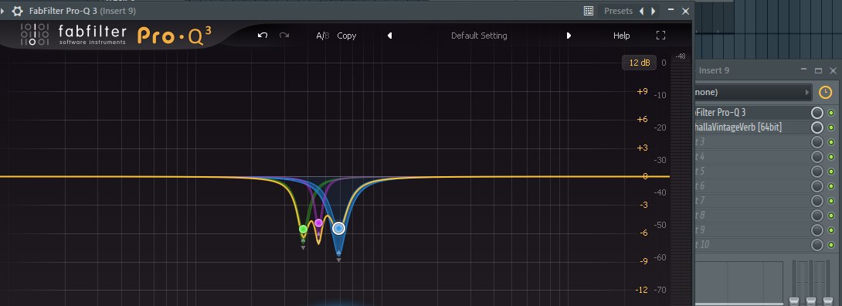This screenshot has height=306, width=842.
Task: Adjust ValhallaVintageVerb slot mix knob
Action: [817, 127]
